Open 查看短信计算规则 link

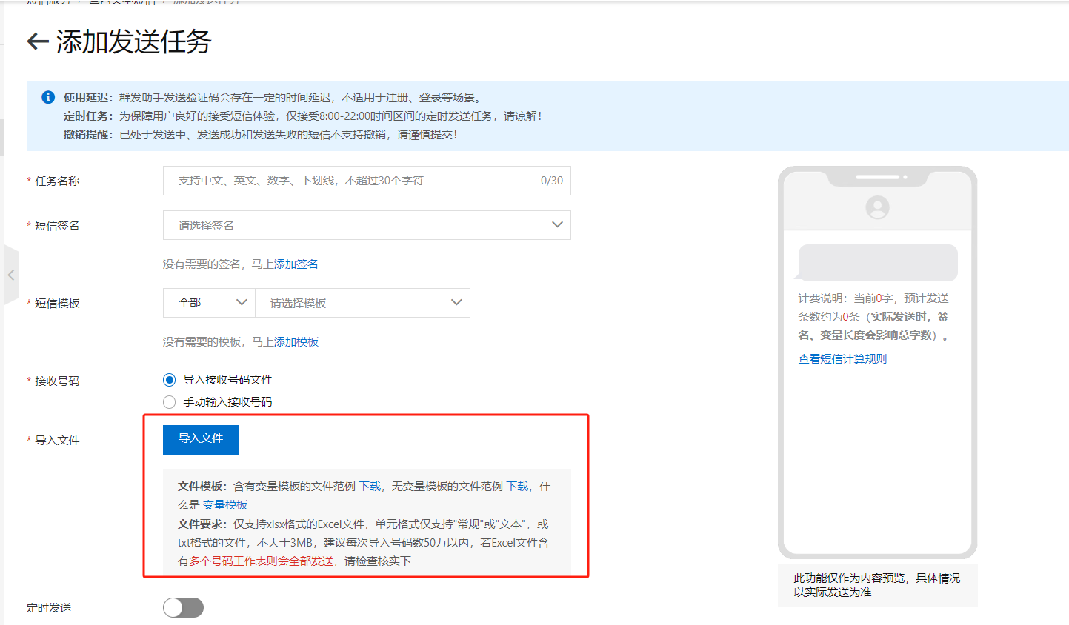(x=842, y=359)
